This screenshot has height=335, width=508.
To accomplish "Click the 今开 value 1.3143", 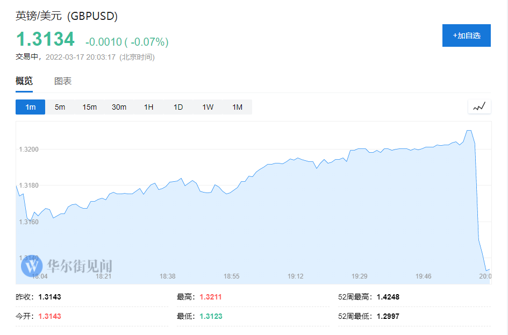I will [x=49, y=316].
